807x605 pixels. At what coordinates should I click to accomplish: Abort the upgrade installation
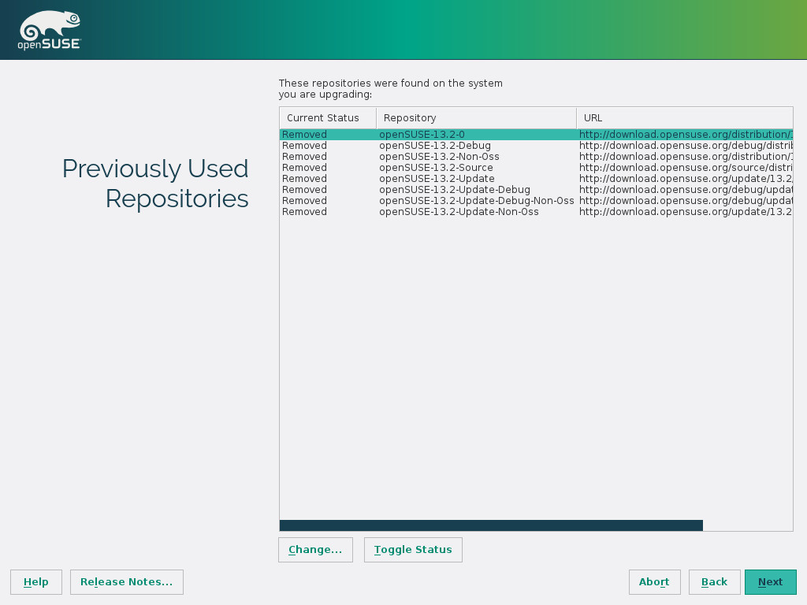[x=654, y=582]
